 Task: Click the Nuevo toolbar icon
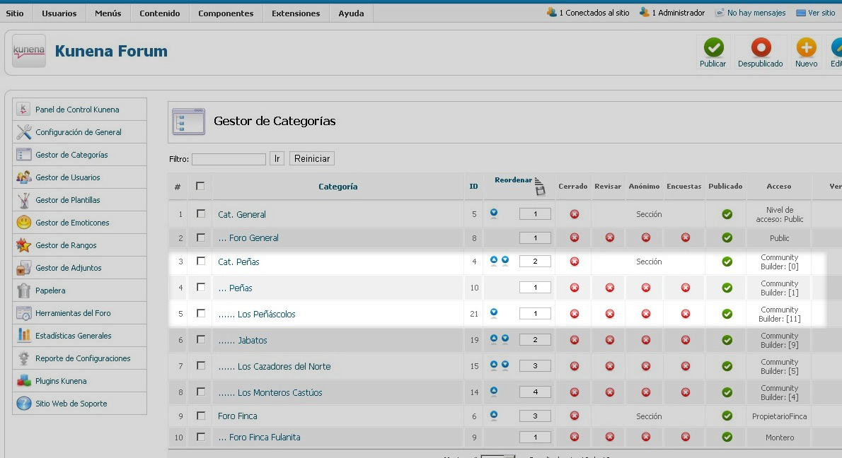[806, 47]
